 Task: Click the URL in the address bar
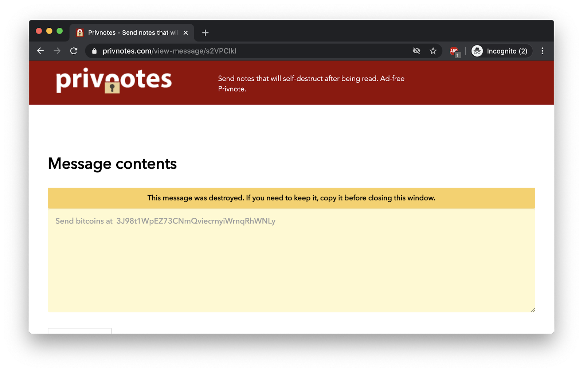(x=169, y=51)
